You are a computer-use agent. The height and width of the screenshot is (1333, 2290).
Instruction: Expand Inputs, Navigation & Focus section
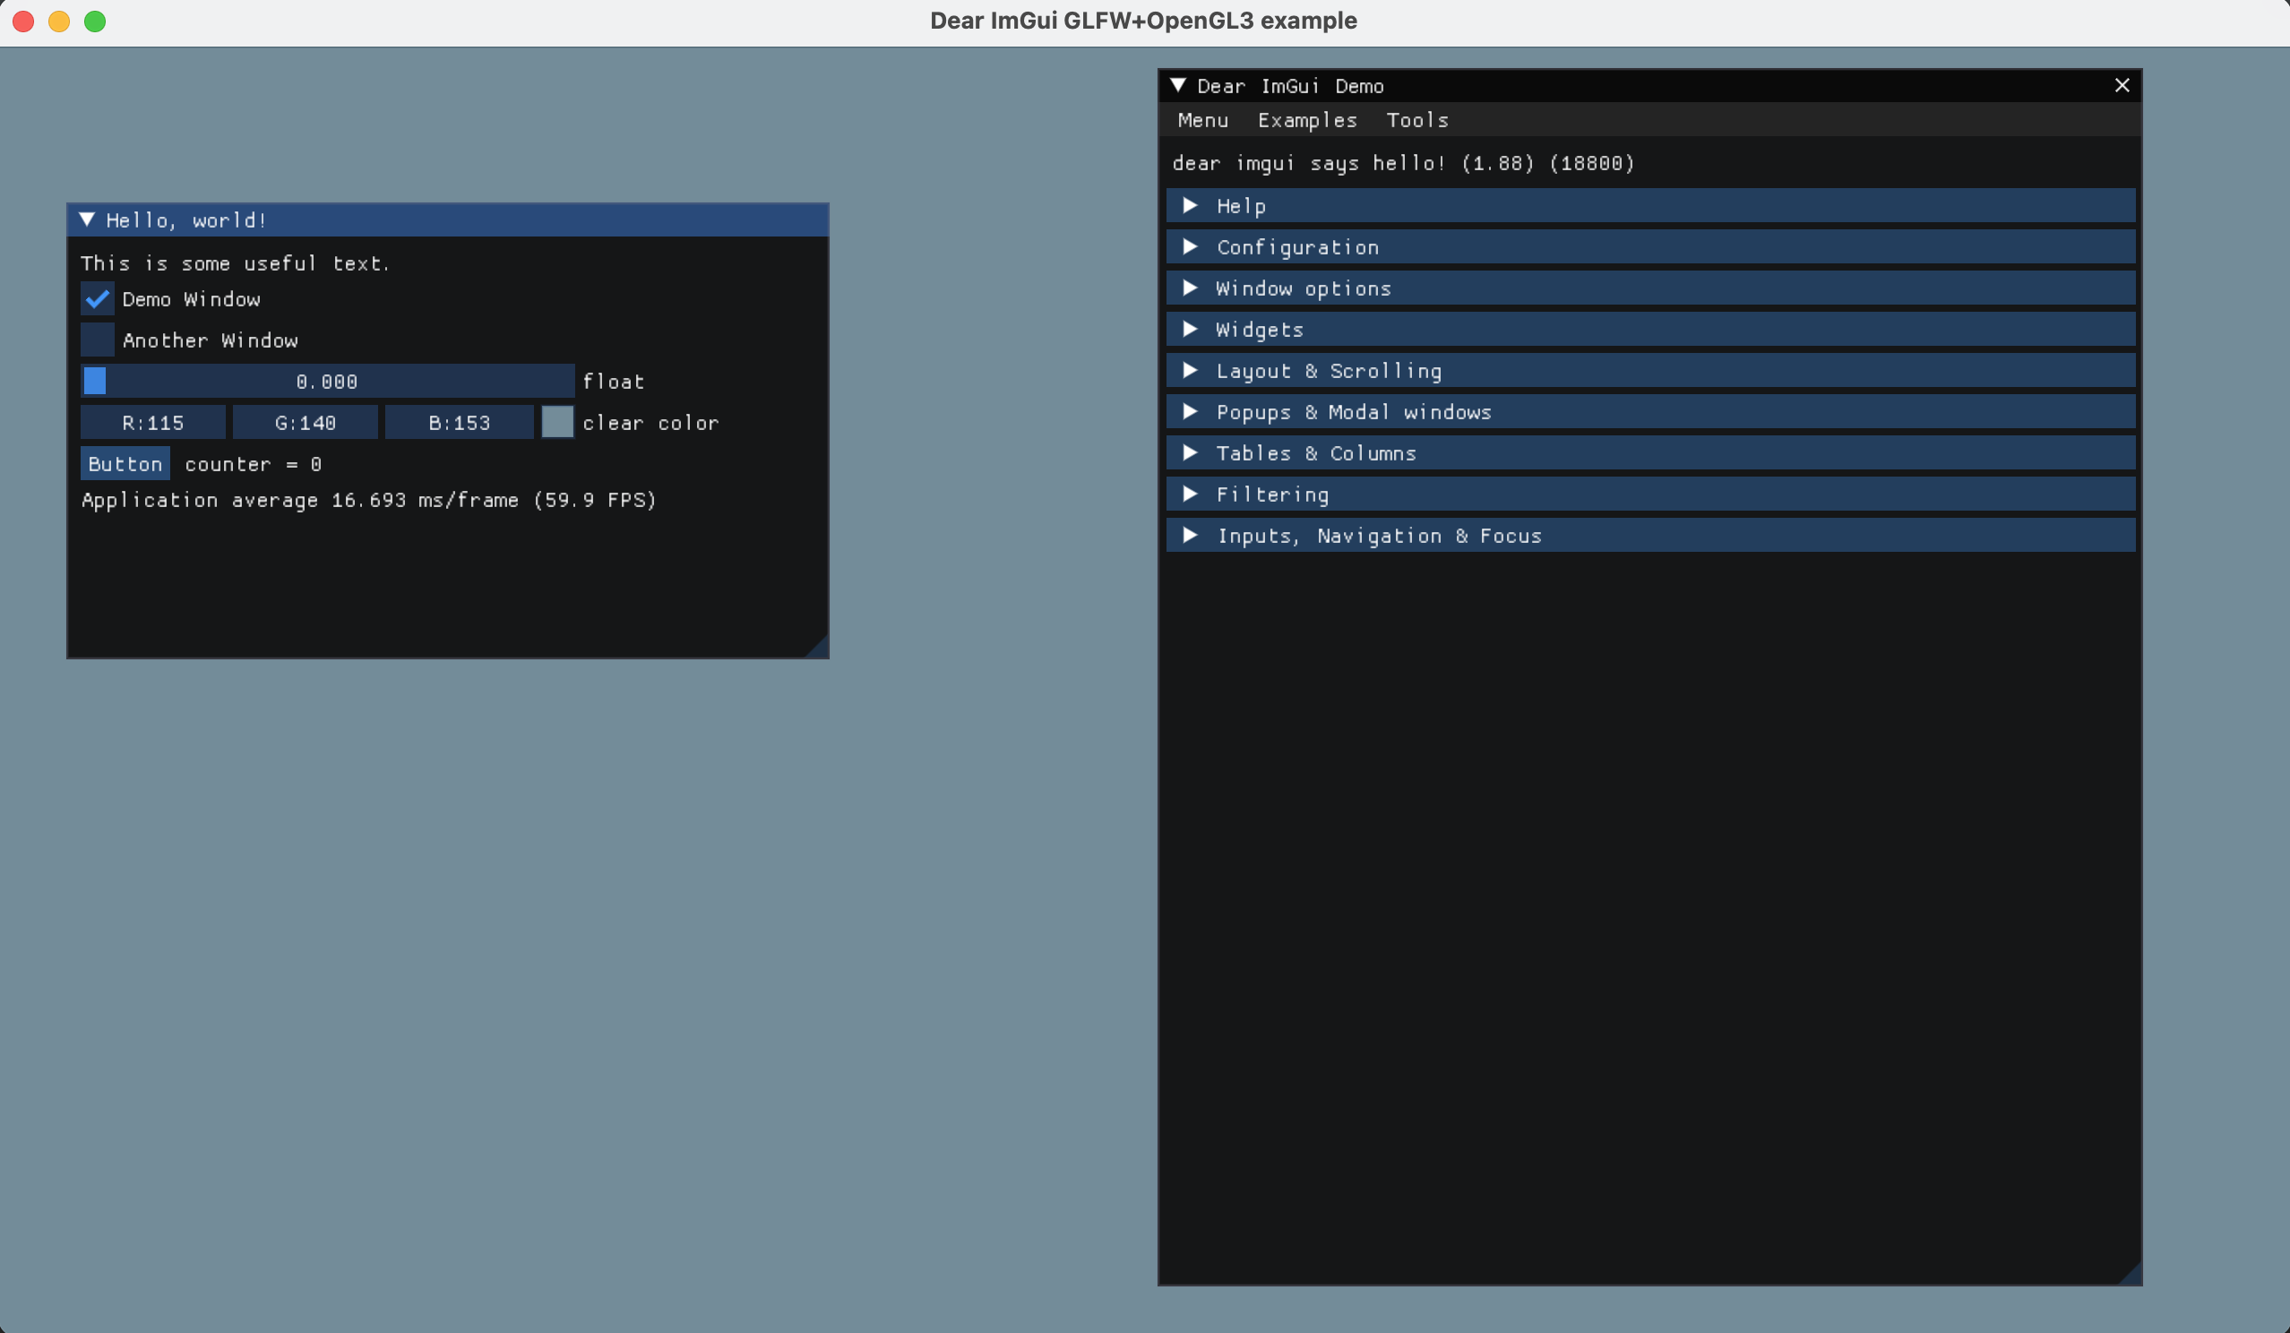(x=1650, y=535)
